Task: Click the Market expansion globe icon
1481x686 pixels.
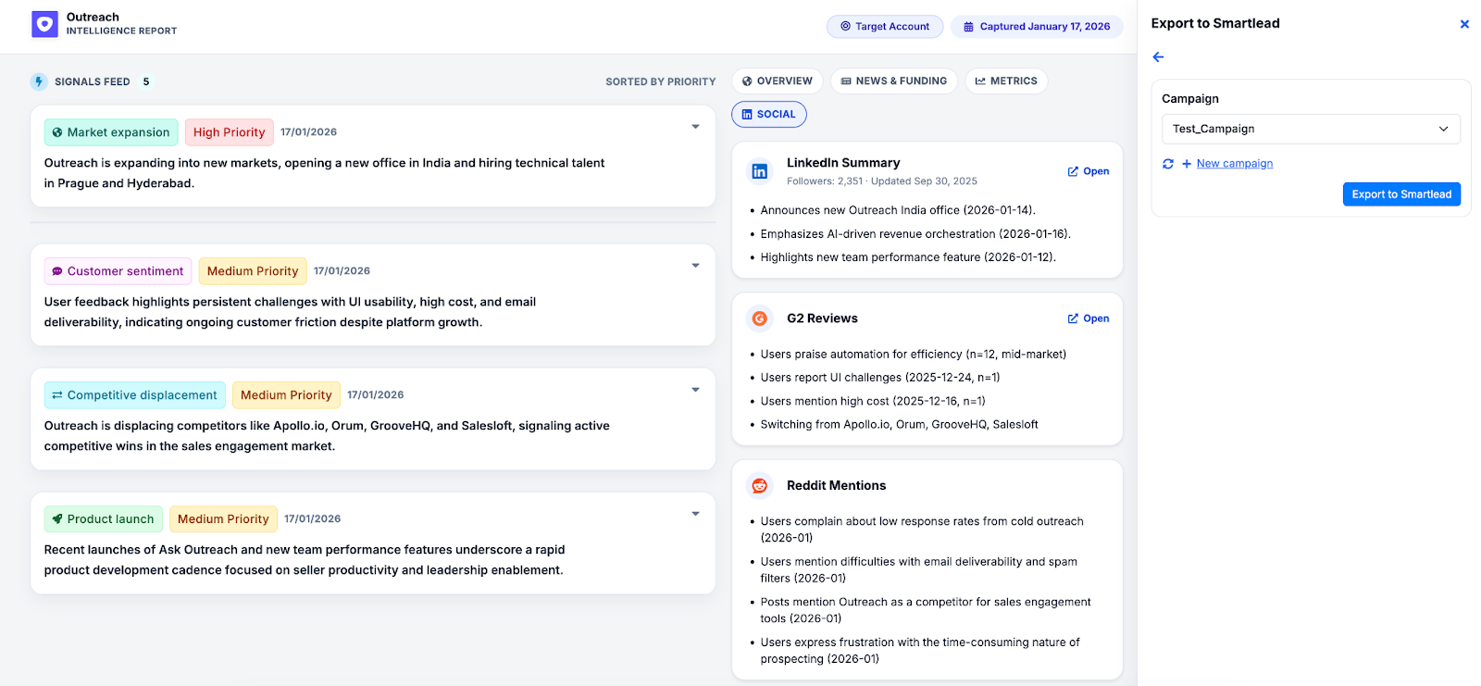Action: point(57,132)
